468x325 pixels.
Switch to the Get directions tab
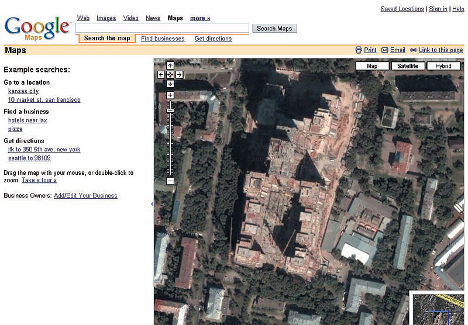click(x=213, y=39)
